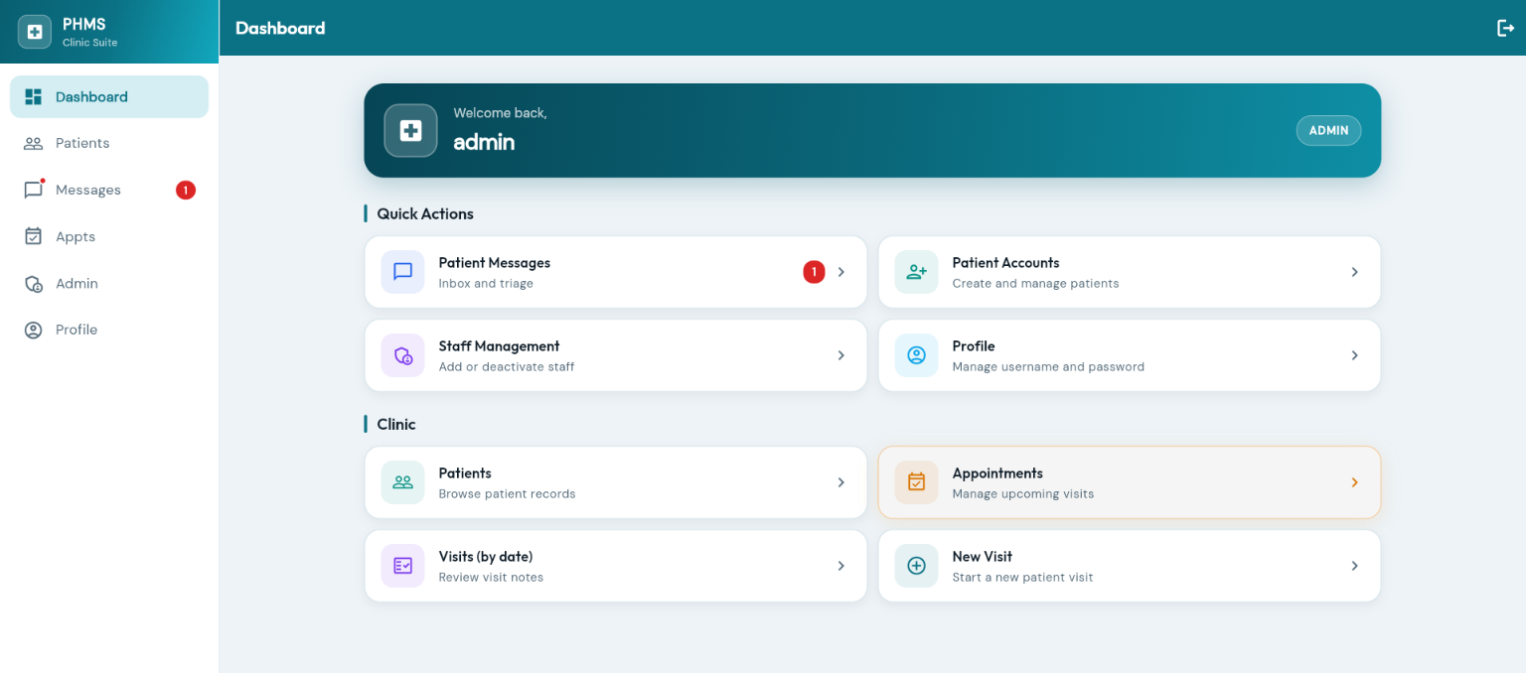The height and width of the screenshot is (673, 1526).
Task: Click the medical cross icon in welcome banner
Action: [x=410, y=130]
